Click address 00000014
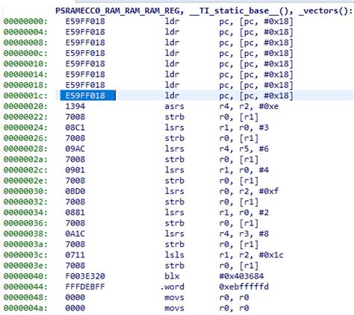The height and width of the screenshot is (315, 354). coord(25,75)
